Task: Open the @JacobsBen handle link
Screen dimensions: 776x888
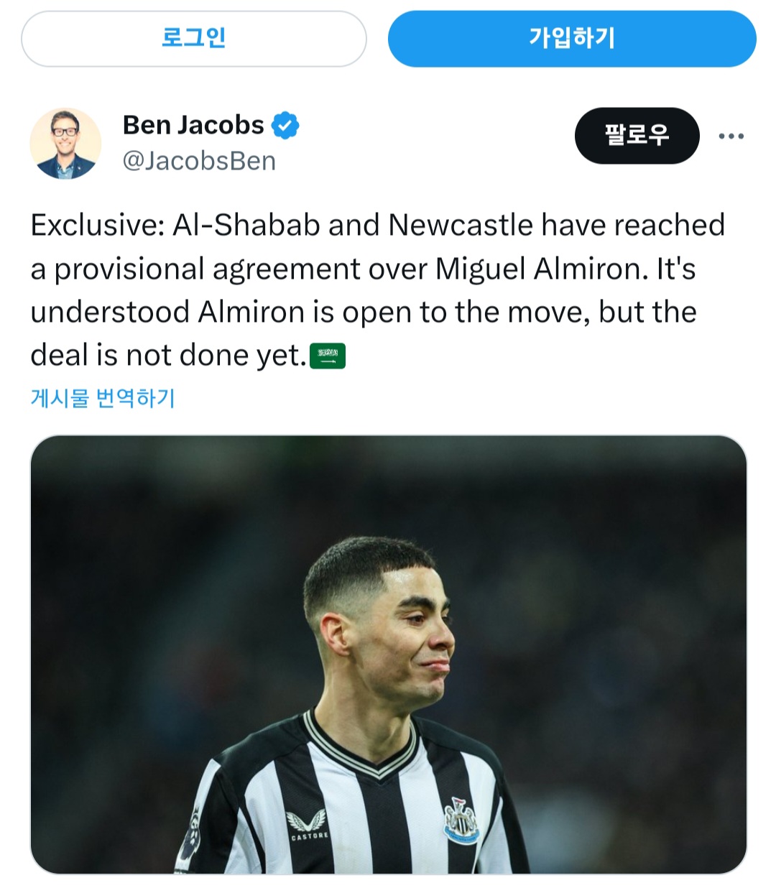Action: [199, 161]
